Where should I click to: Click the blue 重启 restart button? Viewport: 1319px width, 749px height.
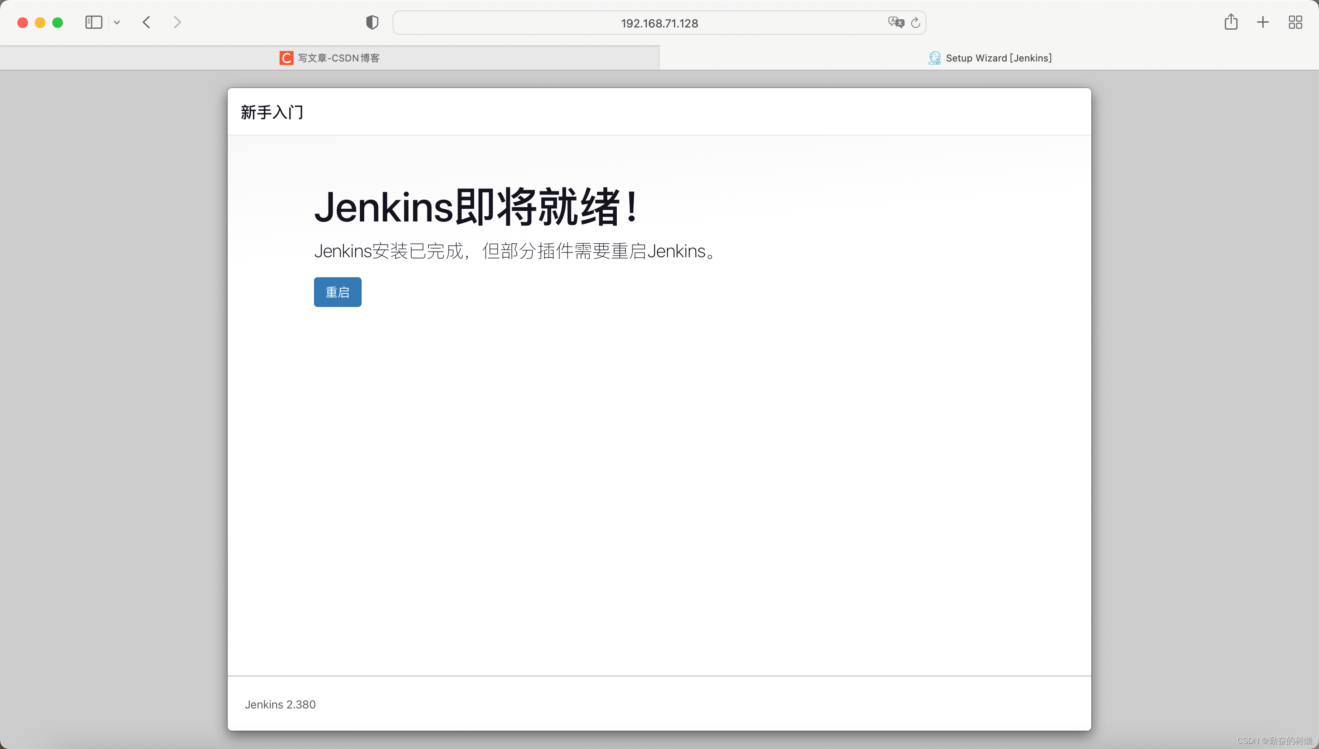coord(338,292)
